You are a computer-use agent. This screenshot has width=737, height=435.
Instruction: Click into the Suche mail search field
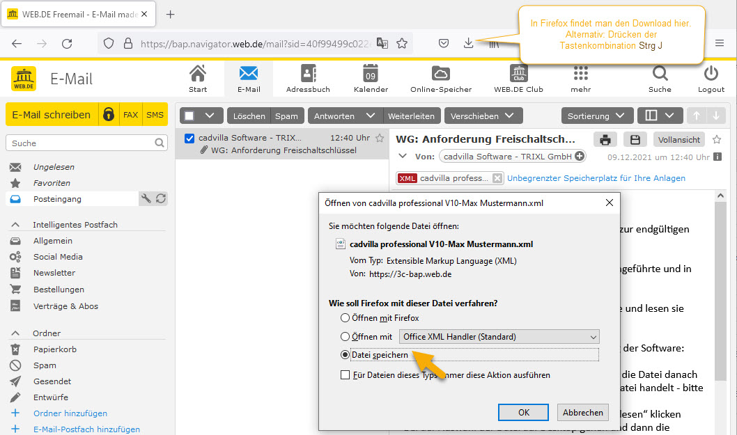click(80, 143)
